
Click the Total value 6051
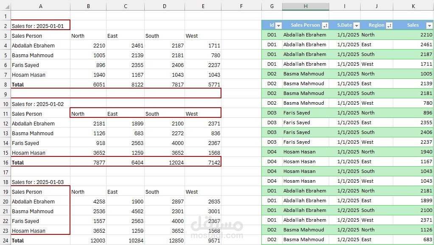99,85
